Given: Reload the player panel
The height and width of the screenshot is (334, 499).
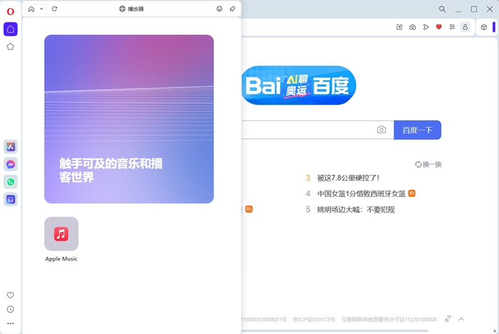Looking at the screenshot, I should (x=55, y=9).
